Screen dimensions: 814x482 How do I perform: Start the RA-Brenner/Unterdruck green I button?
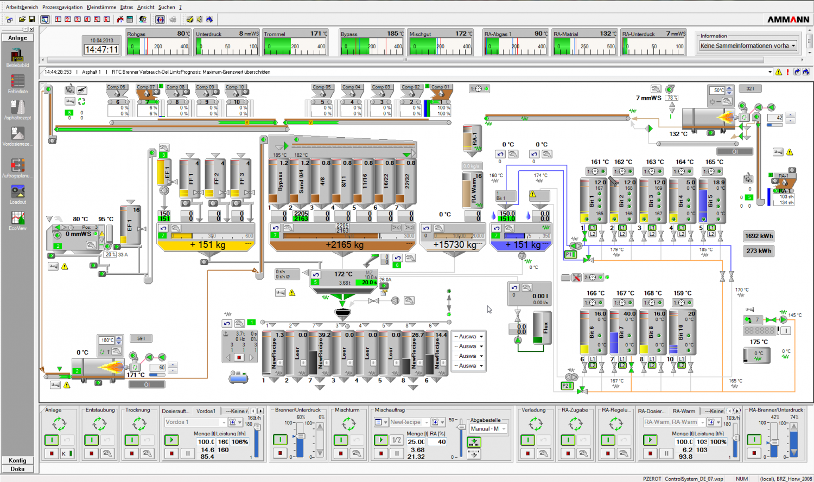point(754,440)
